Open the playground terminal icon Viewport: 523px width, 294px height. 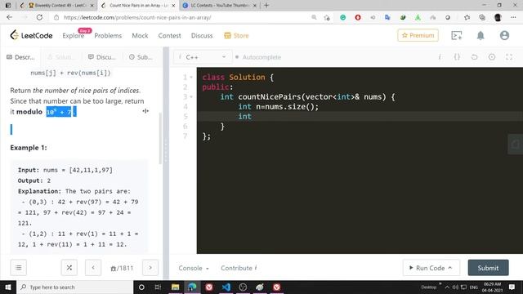(x=456, y=35)
